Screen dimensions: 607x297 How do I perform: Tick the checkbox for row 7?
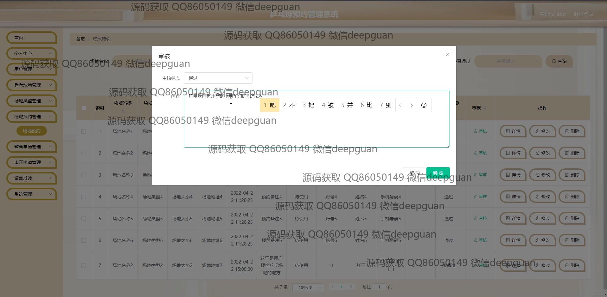(84, 265)
